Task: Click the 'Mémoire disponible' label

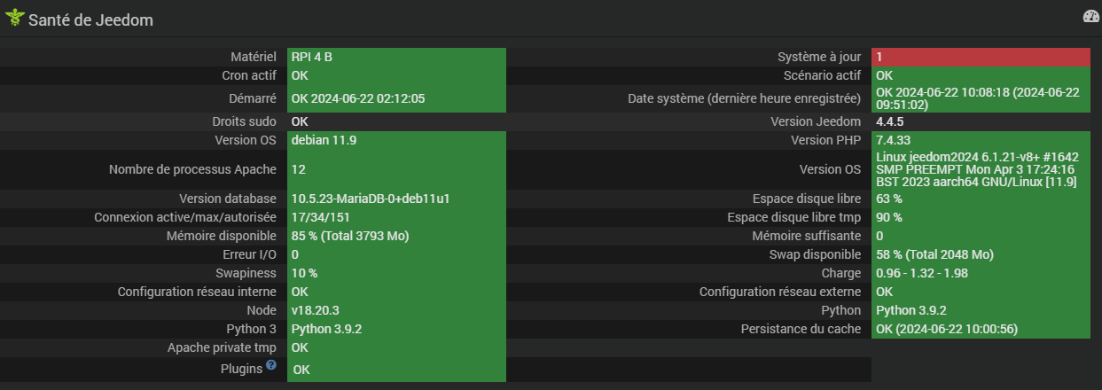Action: coord(222,236)
